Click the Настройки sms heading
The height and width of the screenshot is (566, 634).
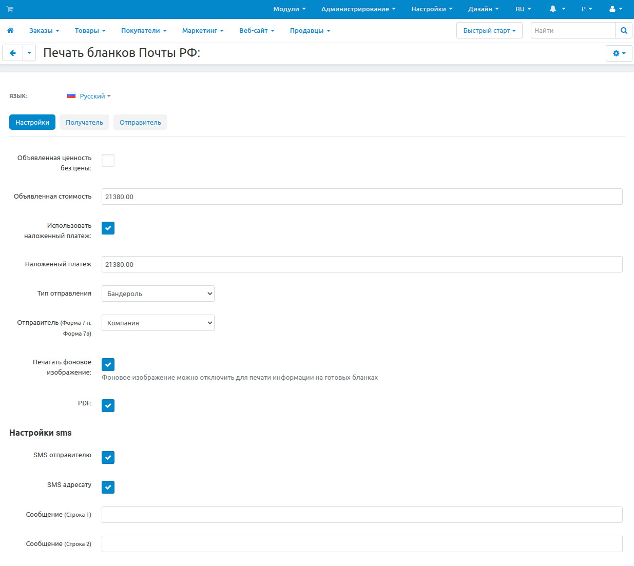point(41,433)
